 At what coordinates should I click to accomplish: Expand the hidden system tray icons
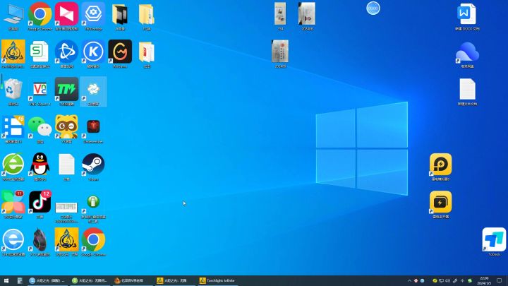pyautogui.click(x=409, y=280)
